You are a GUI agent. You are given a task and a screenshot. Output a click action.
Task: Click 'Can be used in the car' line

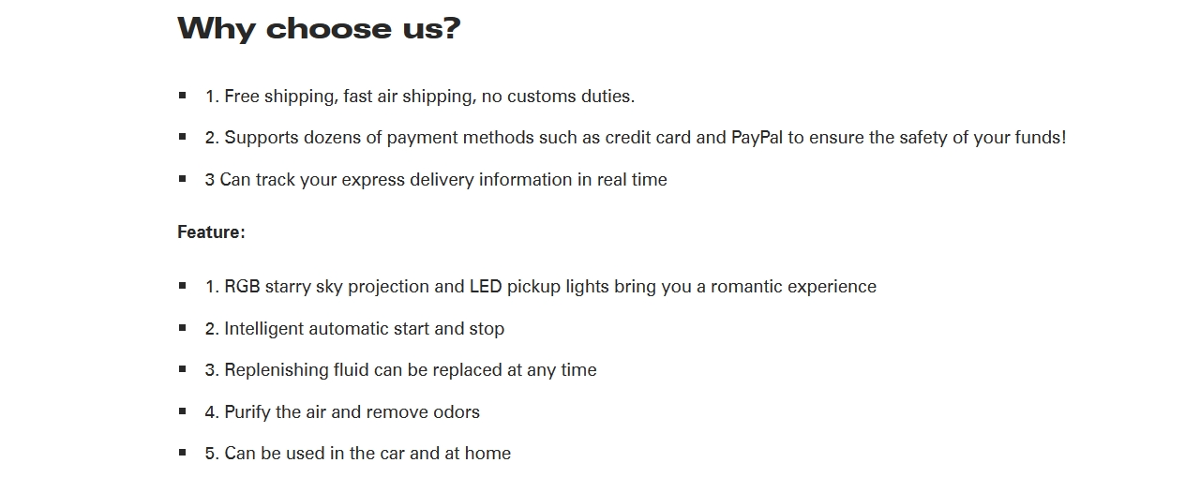coord(358,454)
